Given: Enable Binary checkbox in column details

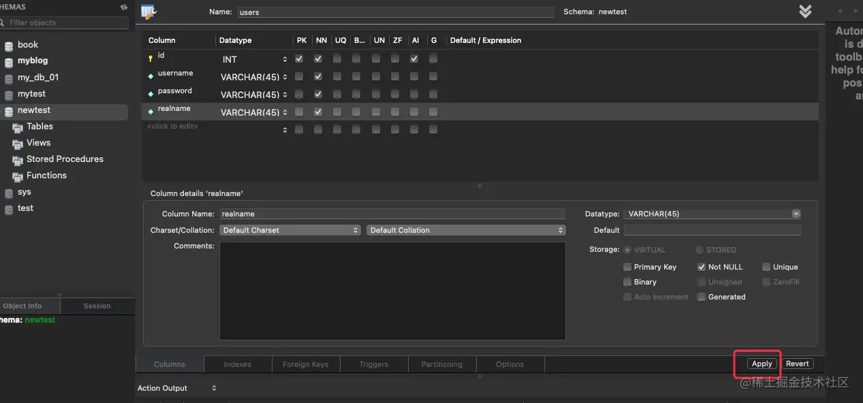Looking at the screenshot, I should pyautogui.click(x=627, y=282).
